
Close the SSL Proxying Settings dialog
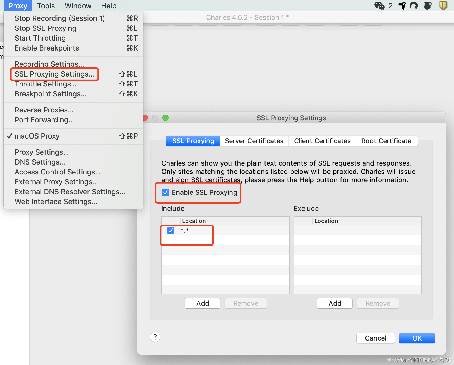tap(146, 118)
